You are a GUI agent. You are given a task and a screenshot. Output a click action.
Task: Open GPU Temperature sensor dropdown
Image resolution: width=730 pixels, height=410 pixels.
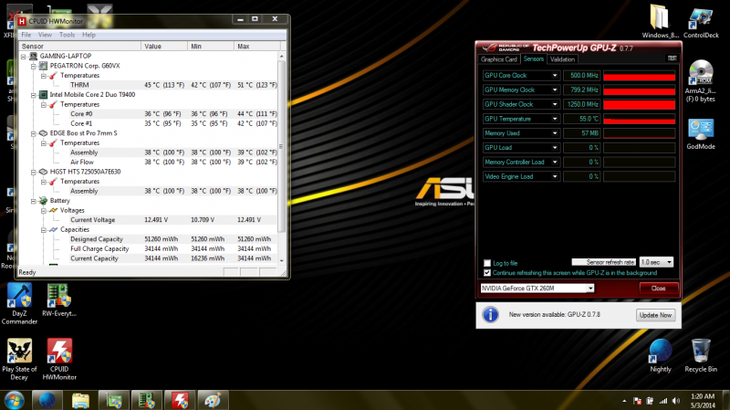tap(555, 119)
